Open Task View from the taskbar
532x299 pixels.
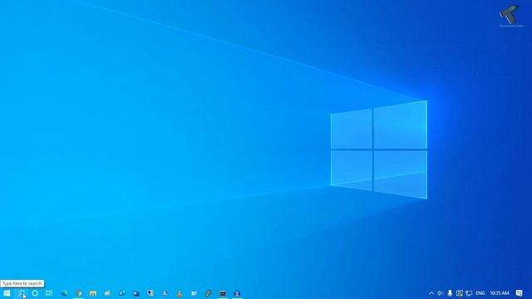pos(49,293)
